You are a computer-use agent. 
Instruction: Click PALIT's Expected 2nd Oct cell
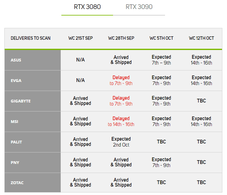(121, 142)
